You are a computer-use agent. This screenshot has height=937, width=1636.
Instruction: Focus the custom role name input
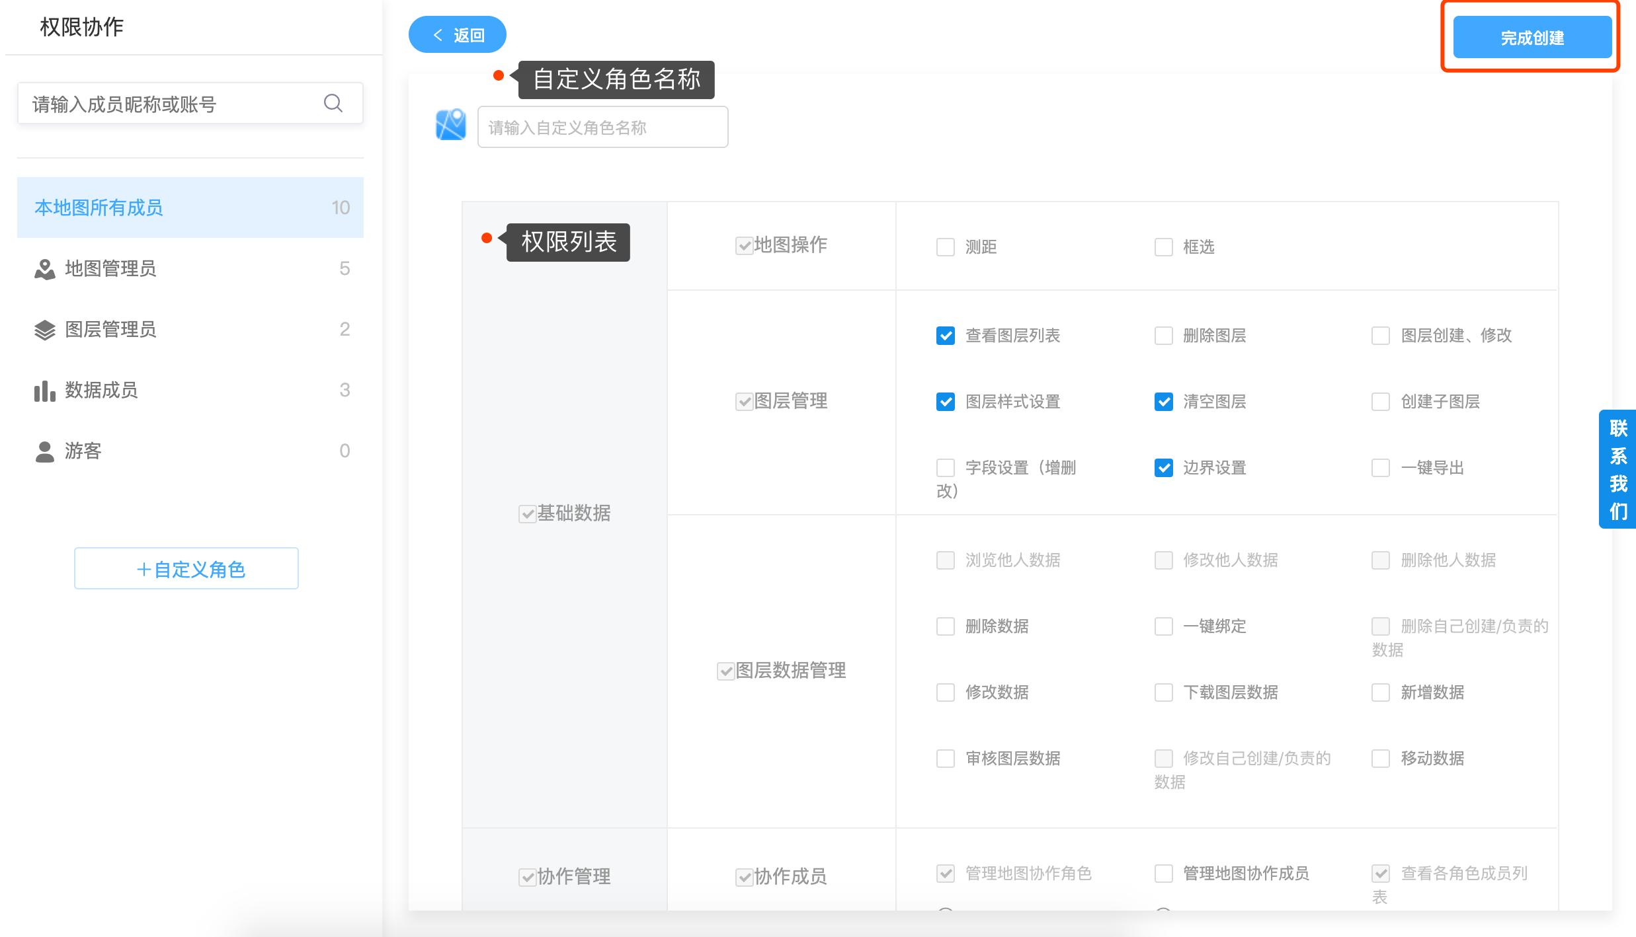[x=603, y=127]
